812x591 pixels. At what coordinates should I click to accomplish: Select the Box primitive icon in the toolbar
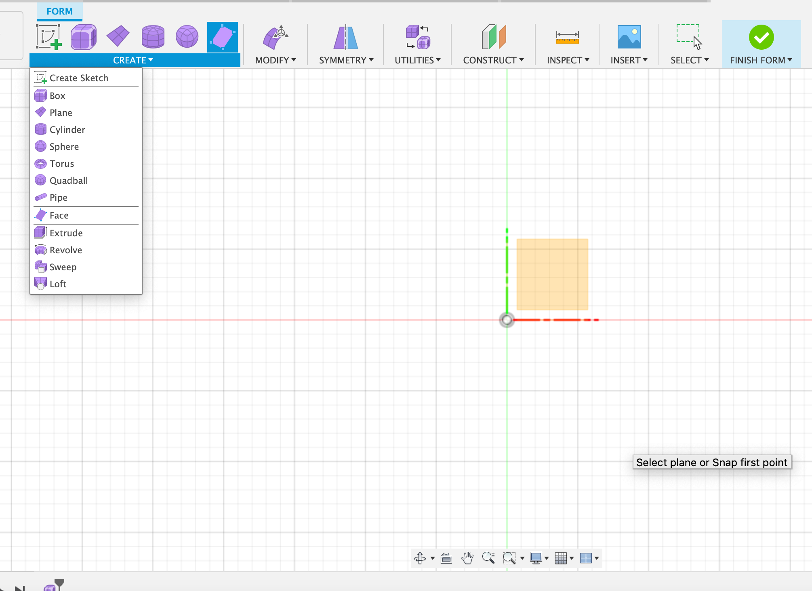pyautogui.click(x=83, y=37)
